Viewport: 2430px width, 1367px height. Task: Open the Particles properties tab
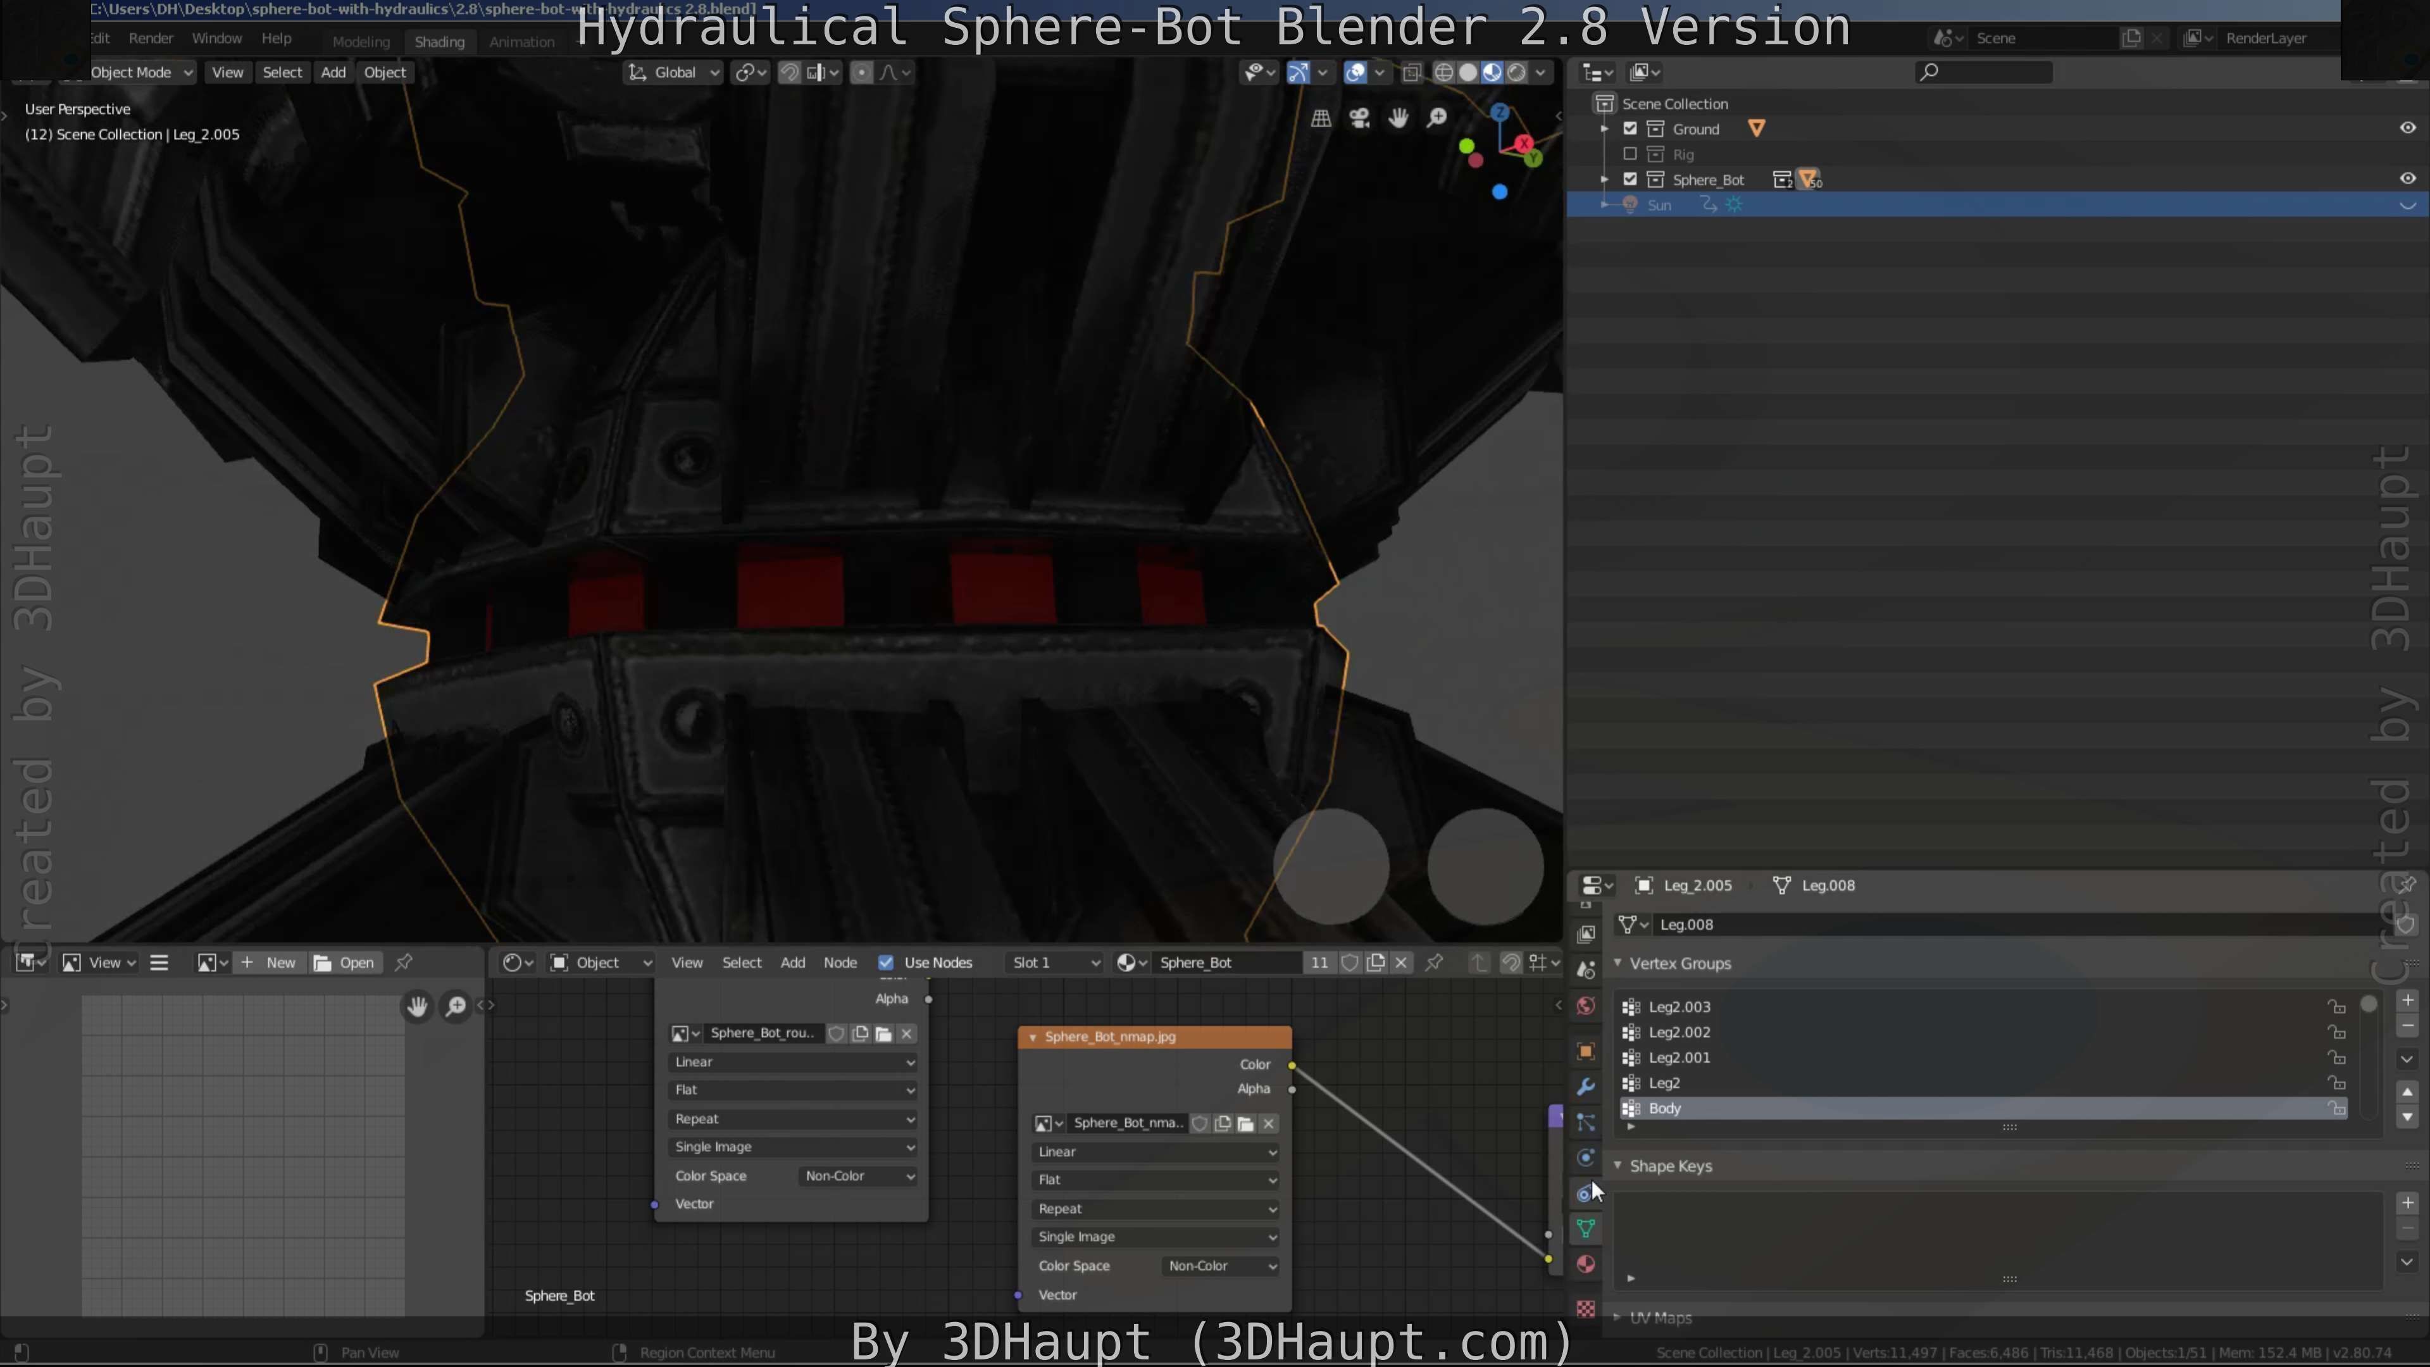[1586, 1123]
